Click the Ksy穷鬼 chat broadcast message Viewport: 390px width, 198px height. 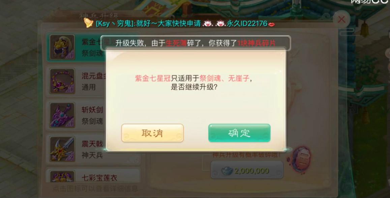(x=185, y=24)
